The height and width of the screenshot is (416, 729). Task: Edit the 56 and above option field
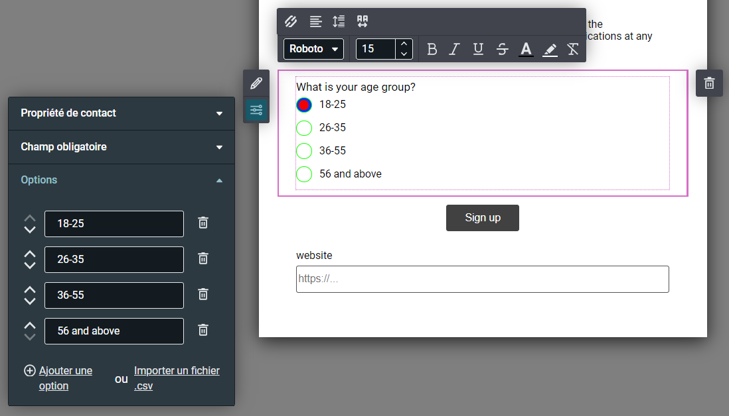(114, 331)
